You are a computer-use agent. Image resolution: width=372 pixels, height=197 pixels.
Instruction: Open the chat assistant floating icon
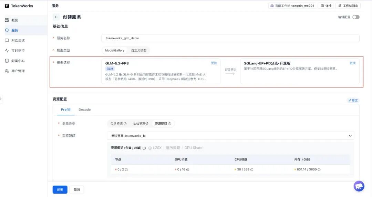coord(359,186)
